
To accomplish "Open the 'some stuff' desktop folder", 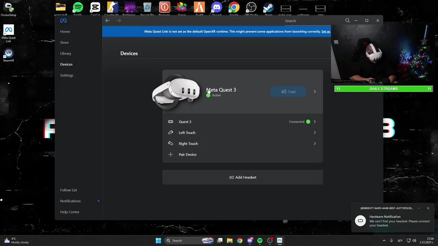I will pos(61,9).
